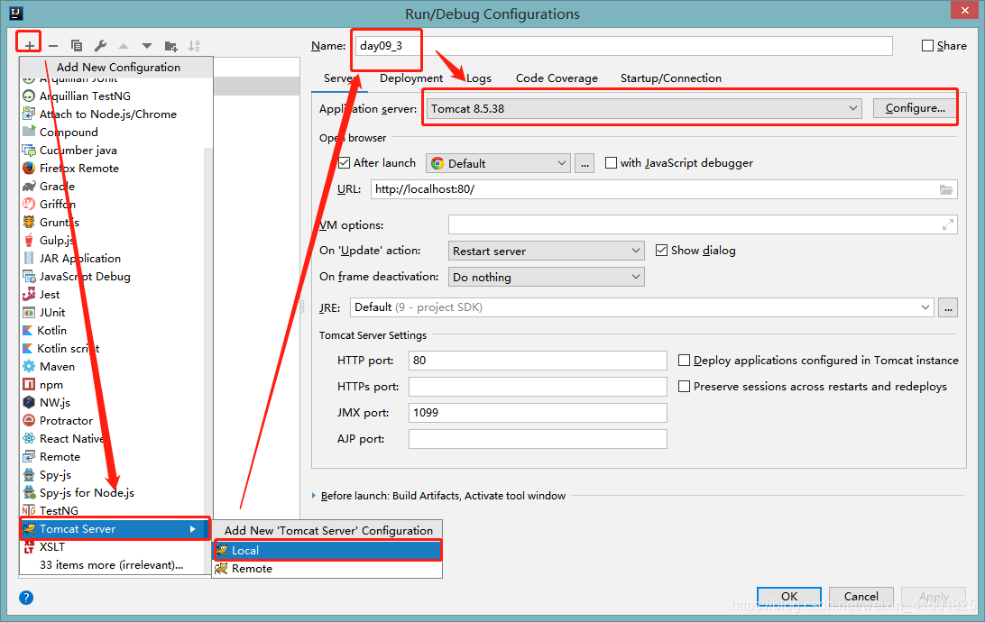The image size is (985, 622).
Task: Show 33 items more (irrelevant)
Action: (x=111, y=565)
